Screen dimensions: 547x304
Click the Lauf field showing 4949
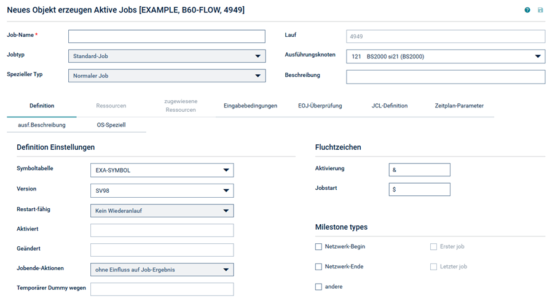[446, 36]
